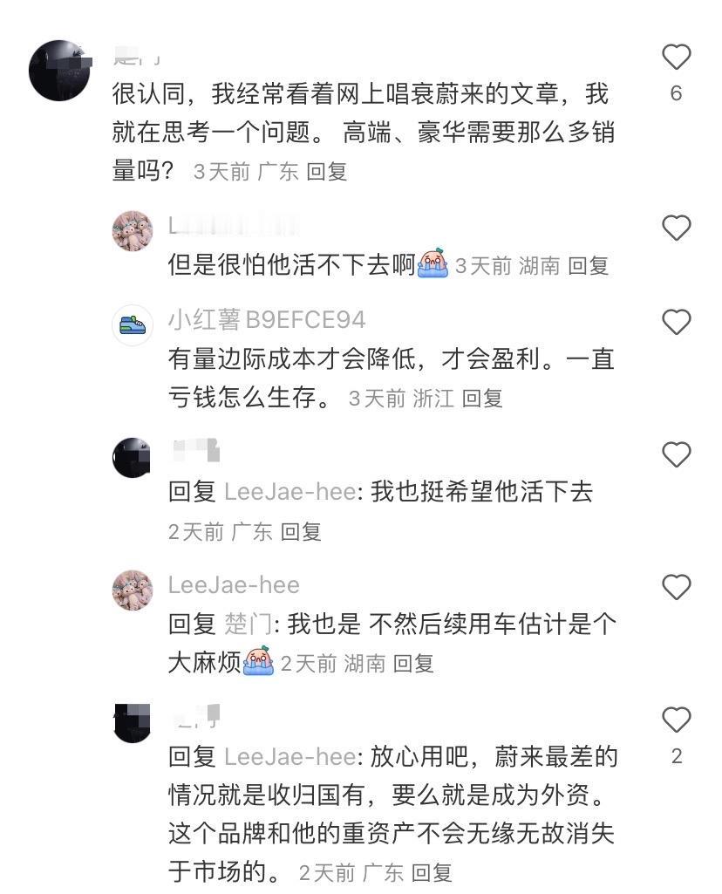
Task: Like 小红薯B9EFCE94's reply about 边际成本
Action: click(676, 322)
